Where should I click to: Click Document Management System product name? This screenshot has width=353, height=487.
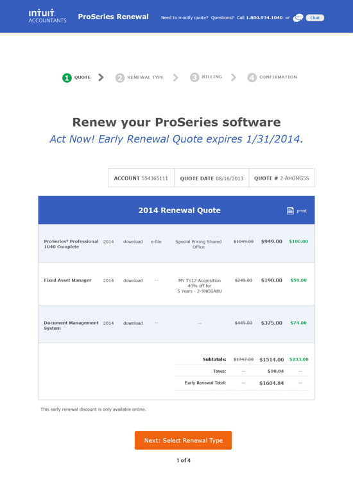tap(71, 325)
